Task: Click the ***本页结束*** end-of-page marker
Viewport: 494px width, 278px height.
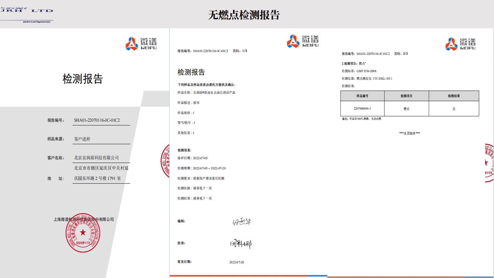Action: pyautogui.click(x=409, y=133)
